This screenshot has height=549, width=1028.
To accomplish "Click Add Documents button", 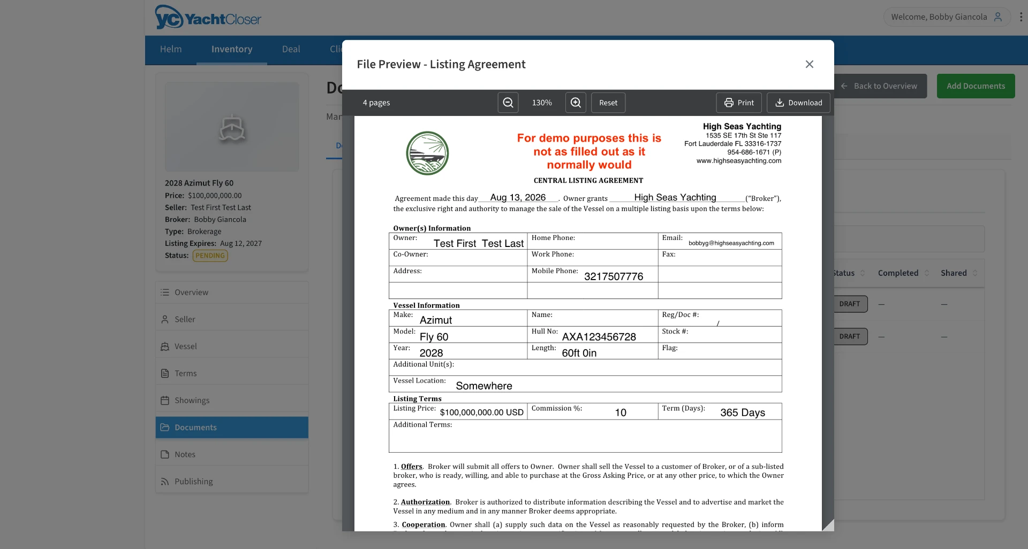I will tap(976, 86).
